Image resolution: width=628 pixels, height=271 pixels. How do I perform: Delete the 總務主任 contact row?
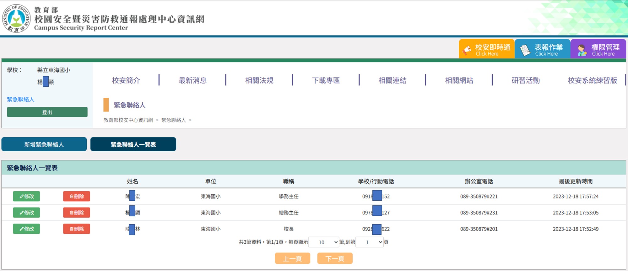coord(76,213)
